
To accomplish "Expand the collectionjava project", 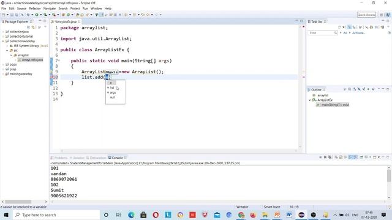I will point(3,32).
